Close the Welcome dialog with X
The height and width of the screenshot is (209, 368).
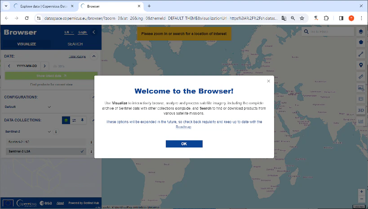269,81
